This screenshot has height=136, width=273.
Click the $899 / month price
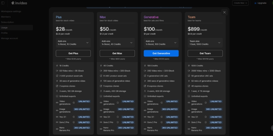(198, 29)
